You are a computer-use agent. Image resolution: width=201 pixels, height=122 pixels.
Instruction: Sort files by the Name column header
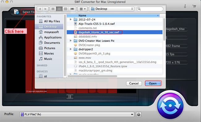[113, 15]
